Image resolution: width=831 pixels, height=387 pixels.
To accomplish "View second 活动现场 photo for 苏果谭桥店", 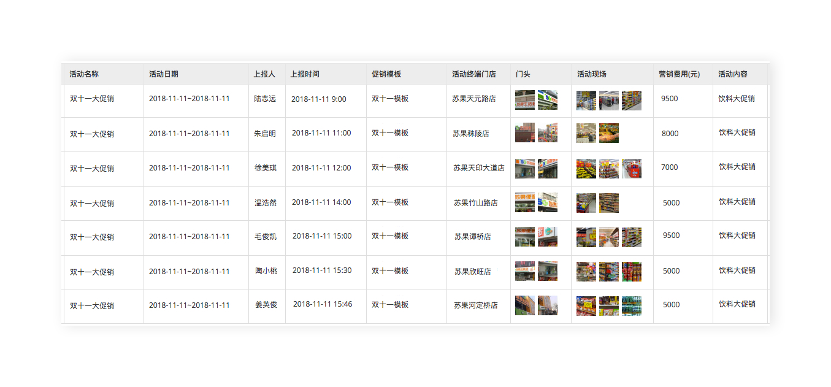I will click(608, 237).
